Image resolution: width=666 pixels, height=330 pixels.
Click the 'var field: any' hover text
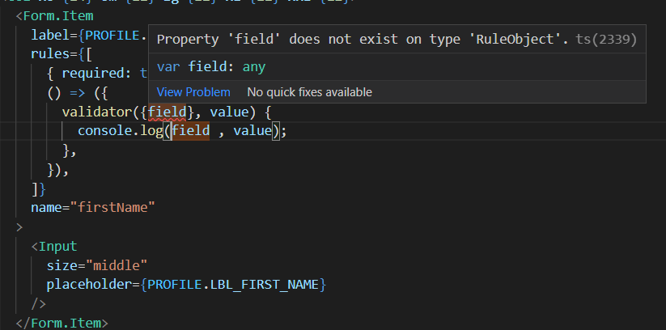[211, 66]
